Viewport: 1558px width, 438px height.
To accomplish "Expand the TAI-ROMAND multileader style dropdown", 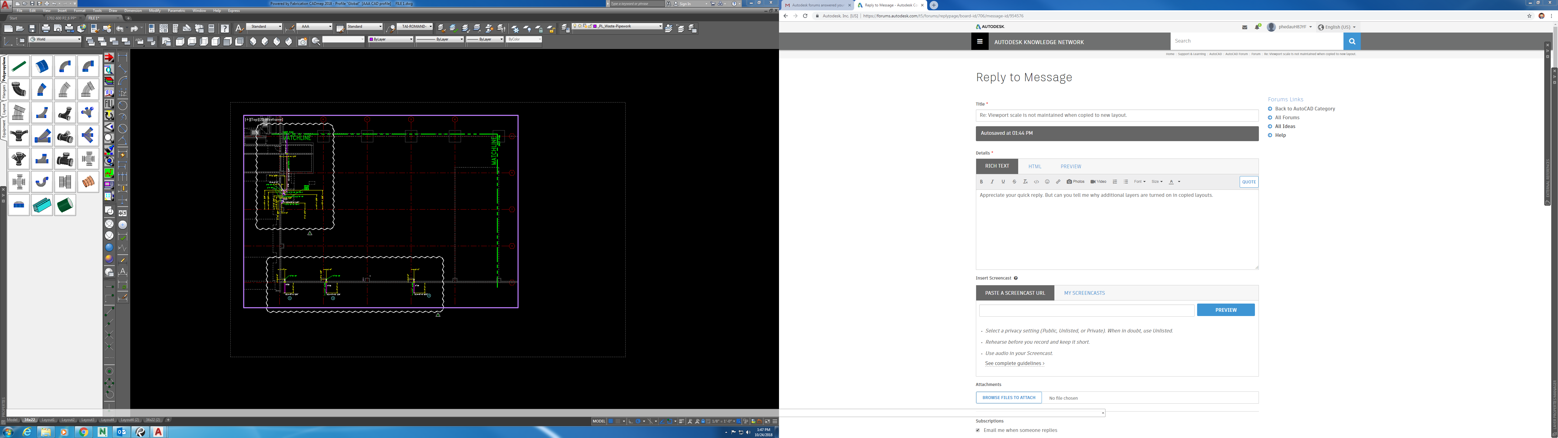I will click(x=415, y=27).
